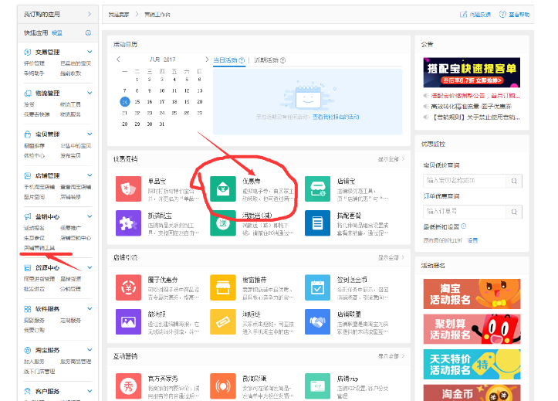
Task: Click the 软件服务 grid icon
Action: 28,309
